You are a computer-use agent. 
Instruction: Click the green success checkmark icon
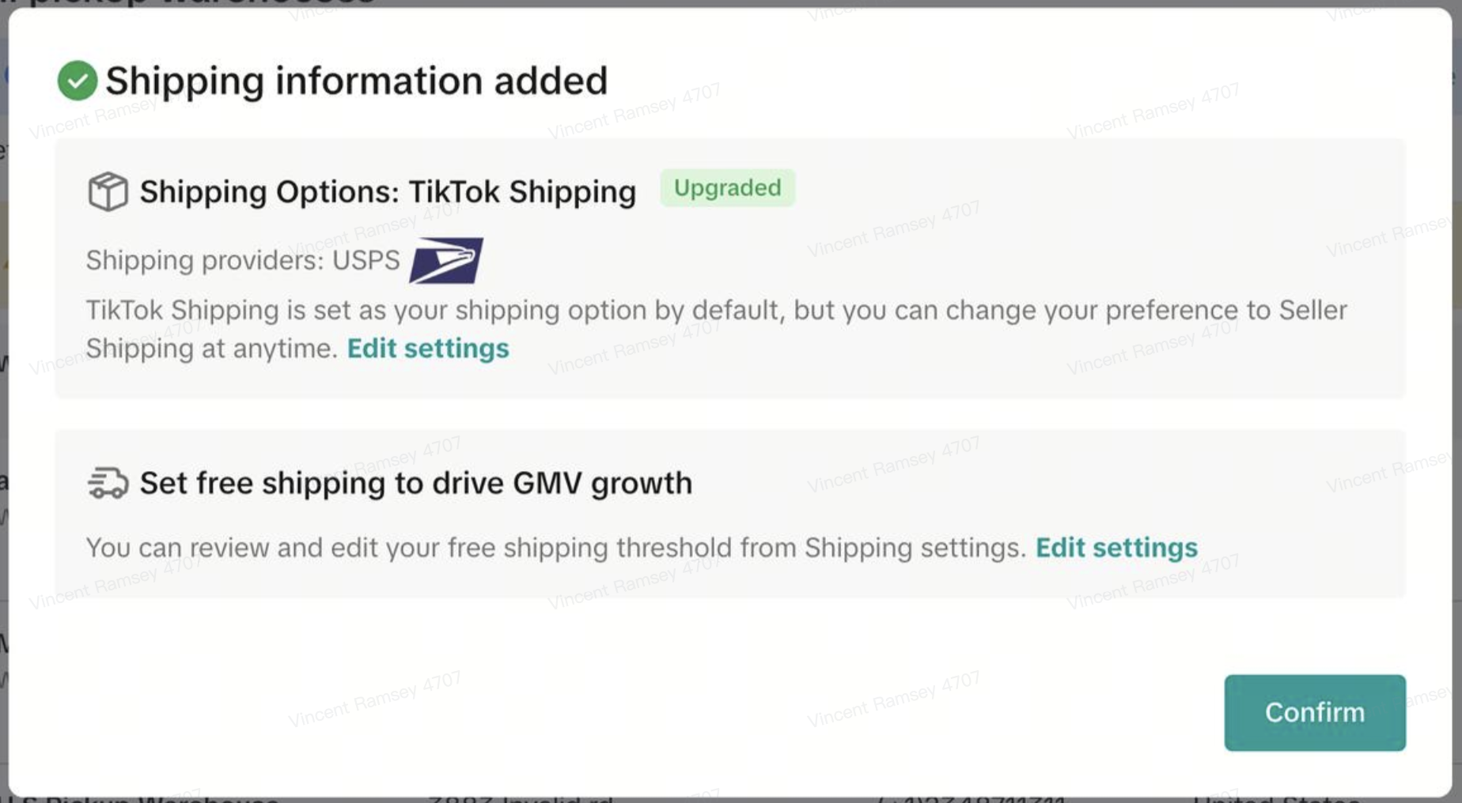(x=78, y=81)
